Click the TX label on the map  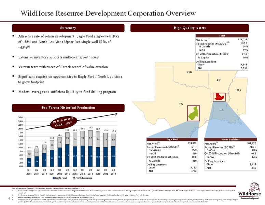(x=181, y=104)
